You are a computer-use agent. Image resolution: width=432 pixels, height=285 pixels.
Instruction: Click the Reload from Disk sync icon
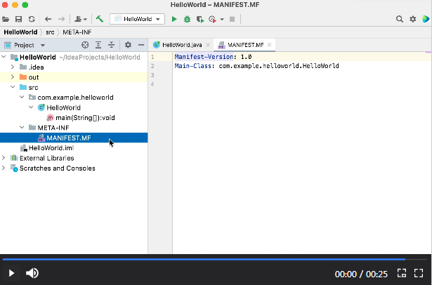32,19
